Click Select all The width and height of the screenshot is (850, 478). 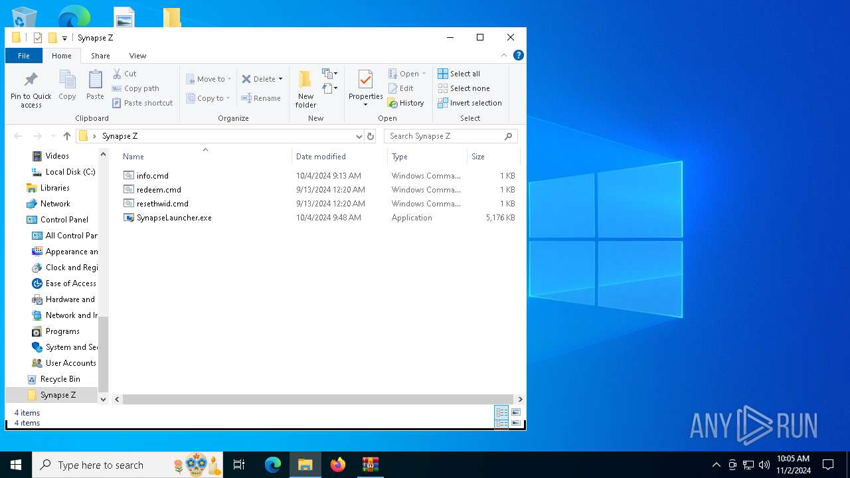tap(459, 74)
